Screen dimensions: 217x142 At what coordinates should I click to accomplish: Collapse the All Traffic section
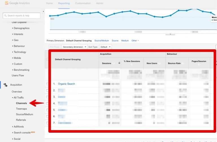point(18,97)
